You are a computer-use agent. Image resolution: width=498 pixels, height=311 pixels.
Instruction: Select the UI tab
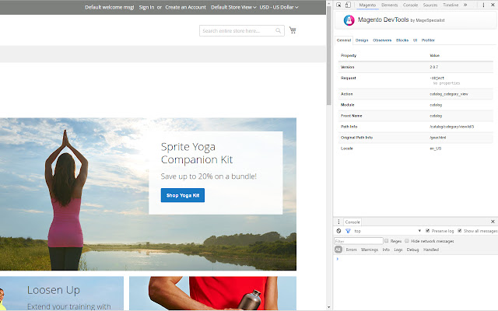415,40
